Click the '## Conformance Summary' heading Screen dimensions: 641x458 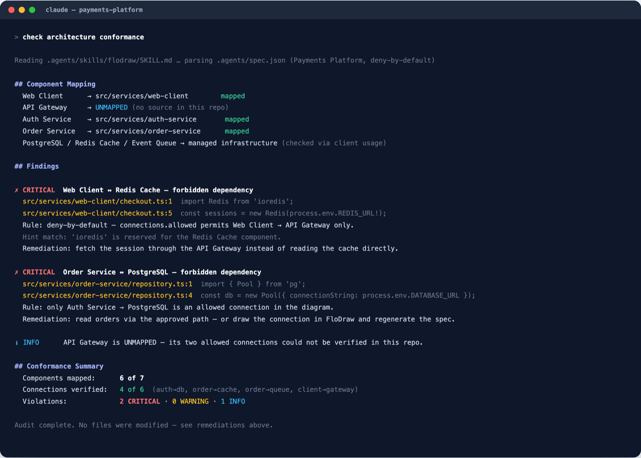pyautogui.click(x=59, y=366)
